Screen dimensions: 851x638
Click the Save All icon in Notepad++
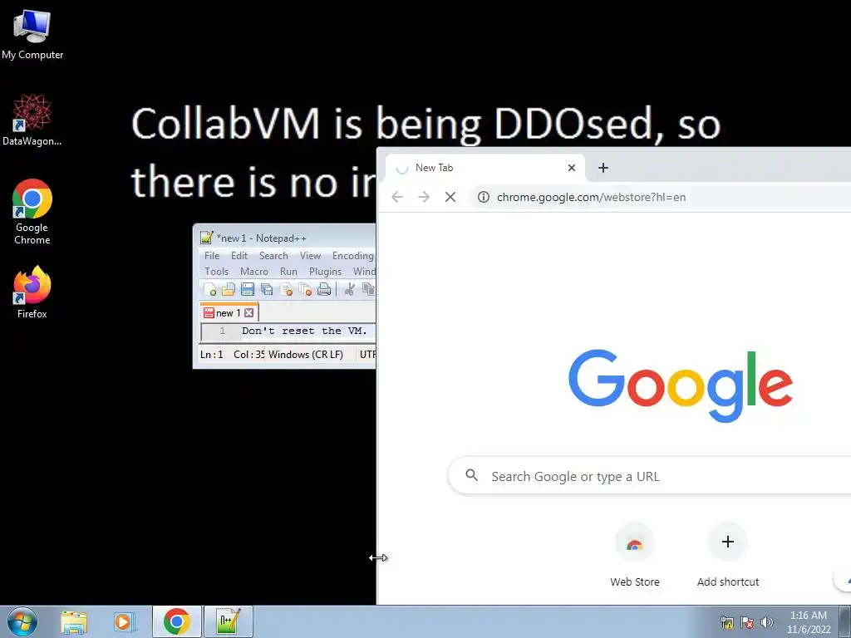[x=267, y=290]
